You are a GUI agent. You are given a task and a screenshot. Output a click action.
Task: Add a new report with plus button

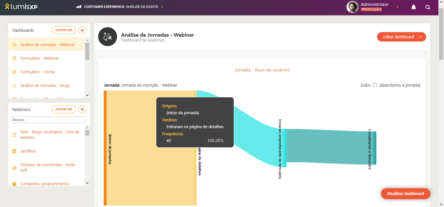pos(82,109)
